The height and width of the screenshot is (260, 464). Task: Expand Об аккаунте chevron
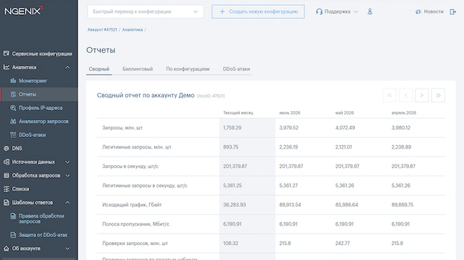(x=68, y=249)
